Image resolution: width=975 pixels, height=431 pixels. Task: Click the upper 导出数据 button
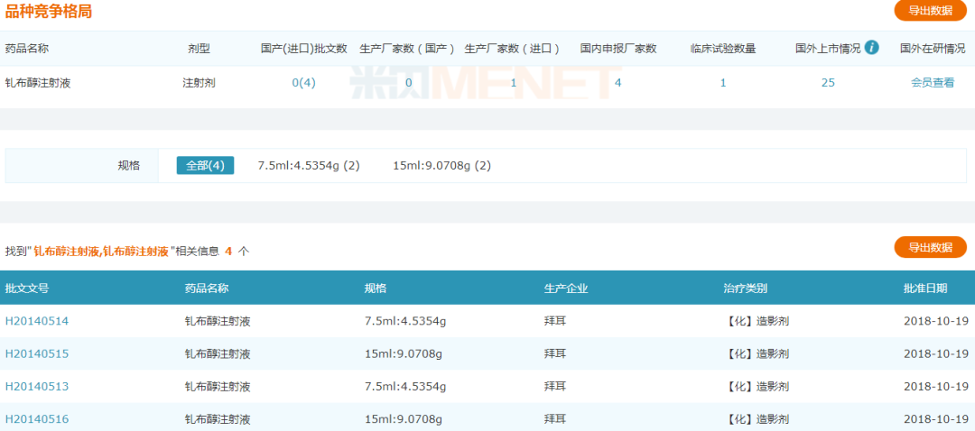pyautogui.click(x=930, y=11)
